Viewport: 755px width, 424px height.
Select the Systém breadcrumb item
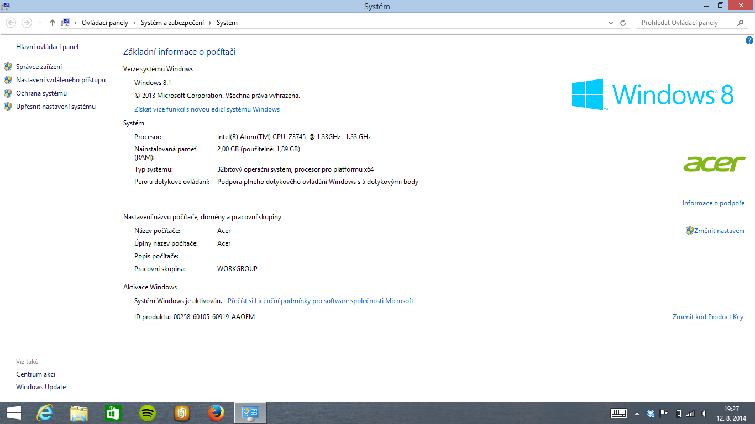[x=227, y=23]
